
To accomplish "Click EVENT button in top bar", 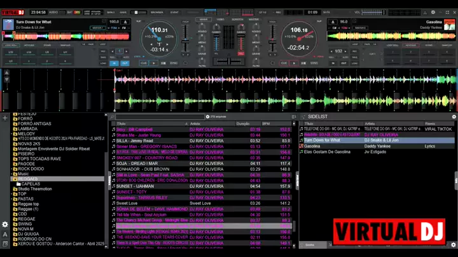I will pyautogui.click(x=174, y=13).
